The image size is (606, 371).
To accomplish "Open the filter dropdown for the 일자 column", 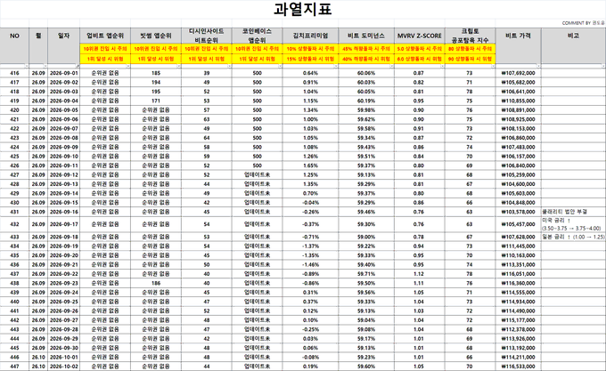I will [x=78, y=67].
